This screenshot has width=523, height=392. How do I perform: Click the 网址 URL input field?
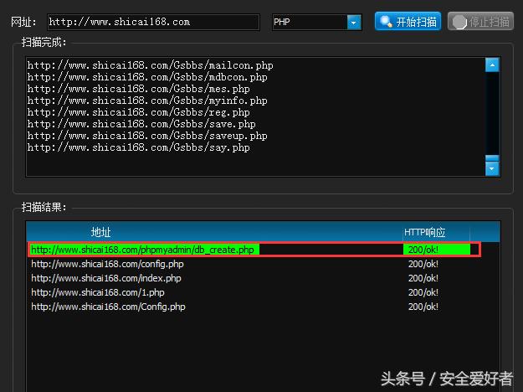pos(153,23)
